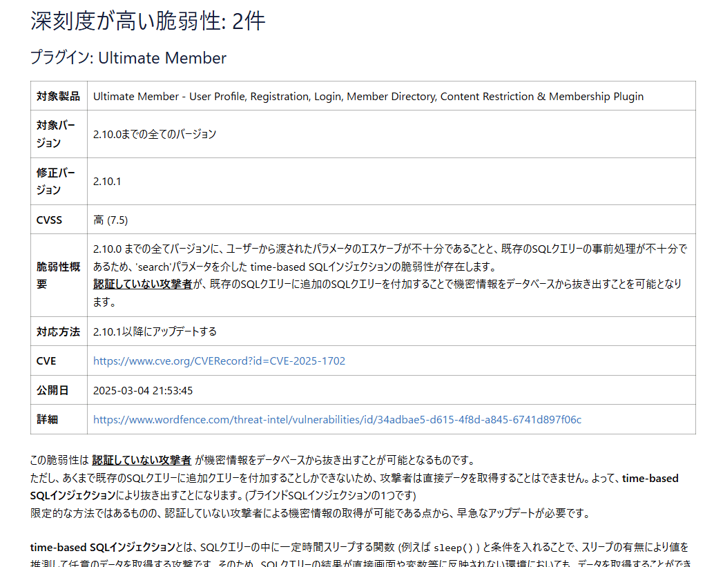Select the heading 深刻度が高い脆弱性: 2件
This screenshot has height=567, width=714.
[x=148, y=23]
